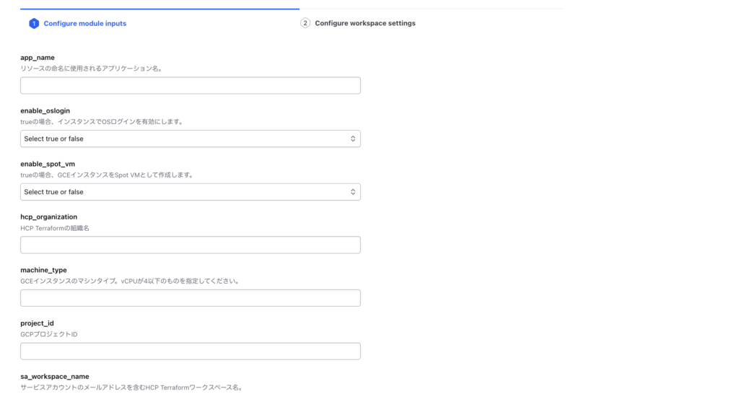Go to Configure workspace settings step

pos(364,23)
